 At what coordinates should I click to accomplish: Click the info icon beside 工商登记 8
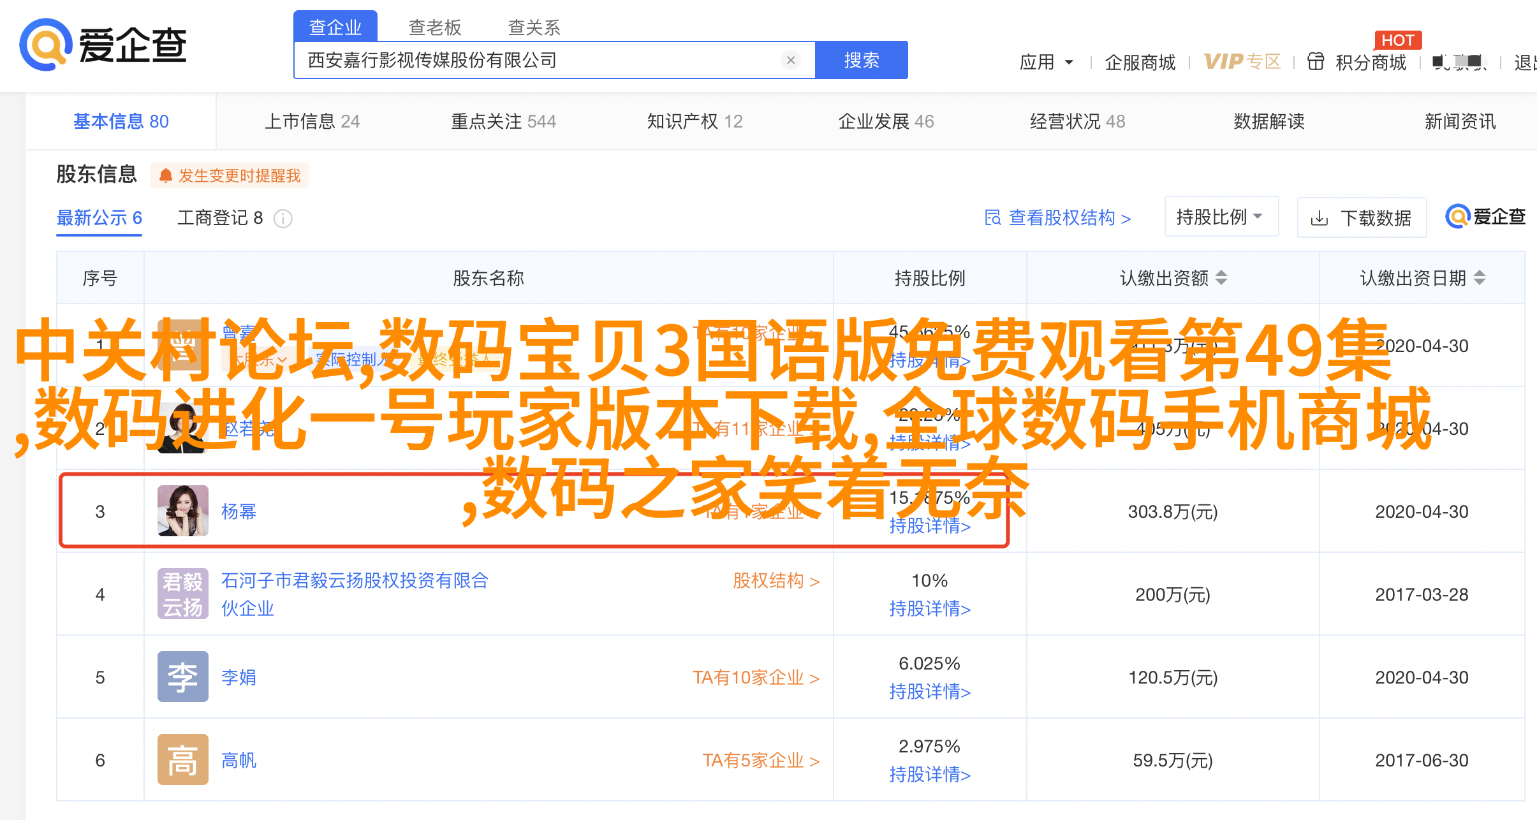(283, 219)
